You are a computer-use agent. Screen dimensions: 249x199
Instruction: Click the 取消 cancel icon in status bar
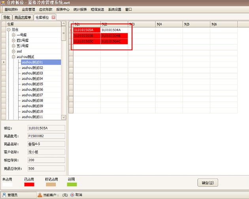(72, 195)
